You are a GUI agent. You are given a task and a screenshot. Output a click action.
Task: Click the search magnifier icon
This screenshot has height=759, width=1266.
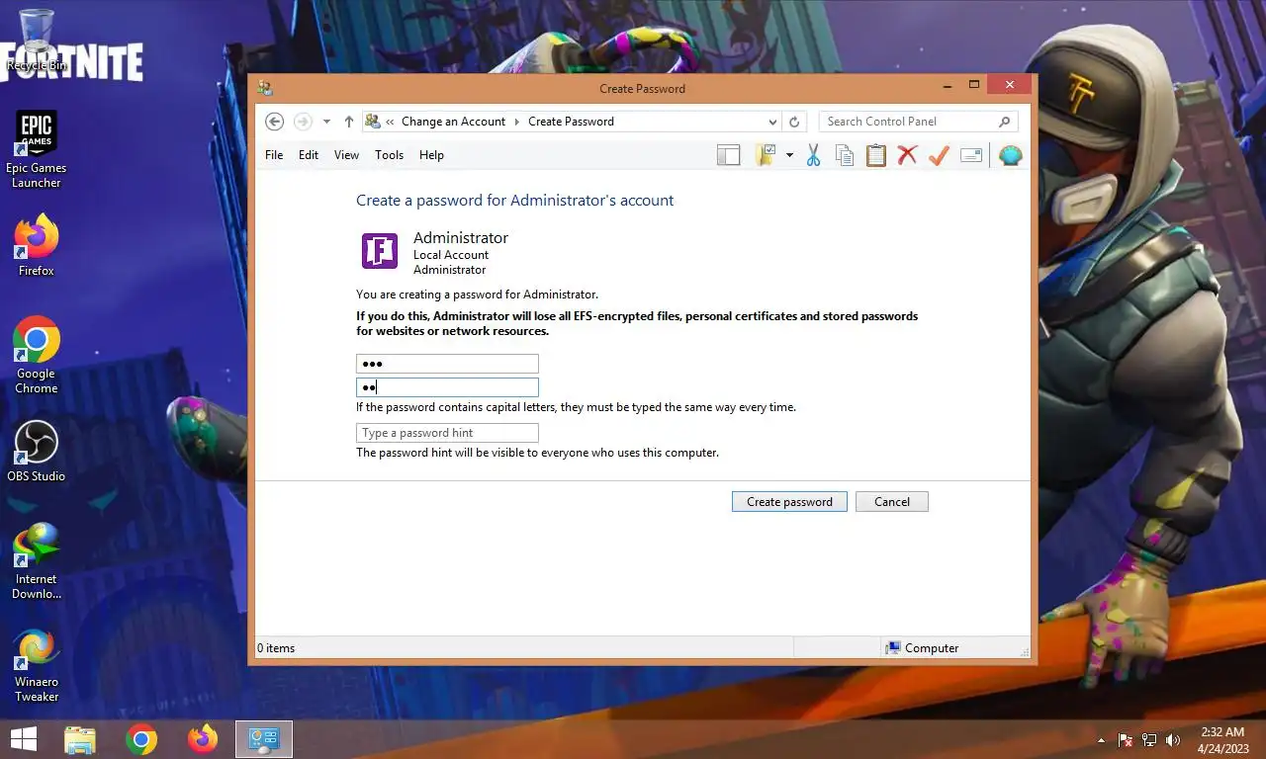(1005, 122)
